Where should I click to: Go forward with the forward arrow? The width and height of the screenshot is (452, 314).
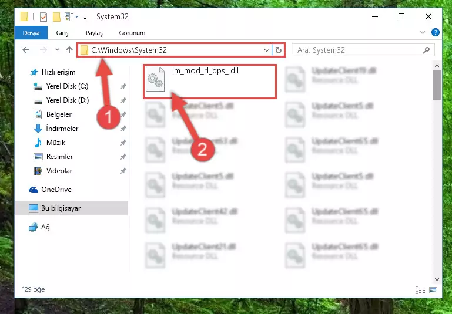point(43,50)
